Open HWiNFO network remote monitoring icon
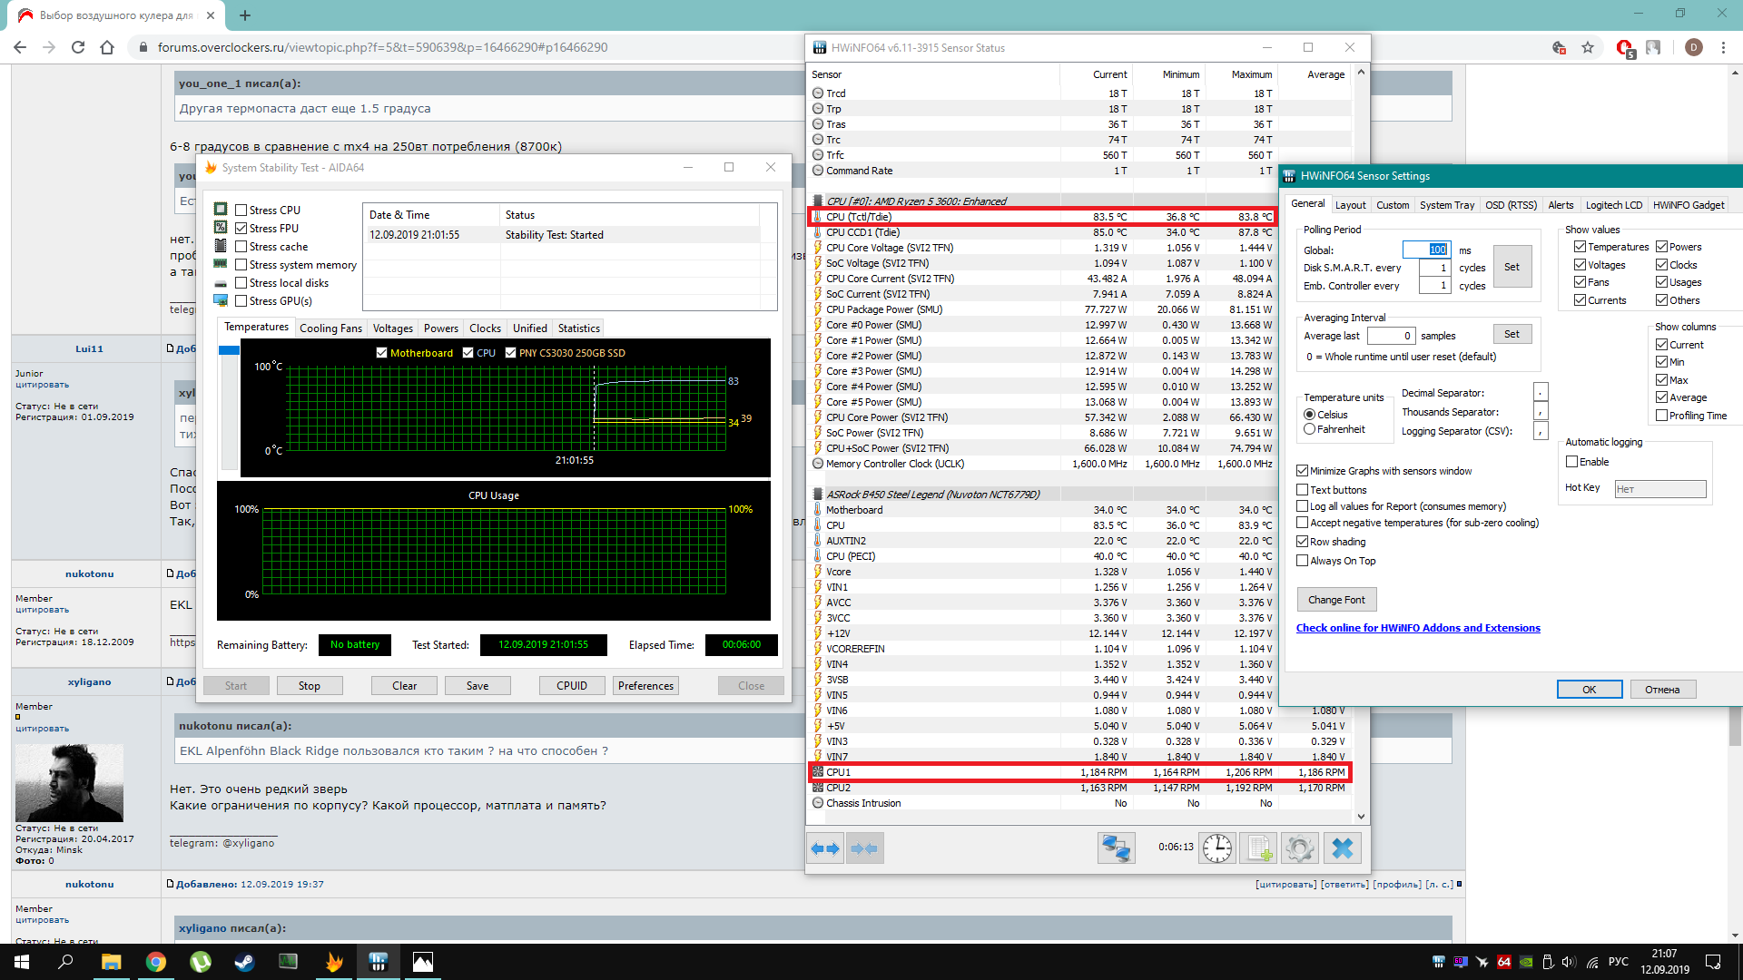 click(x=1116, y=848)
